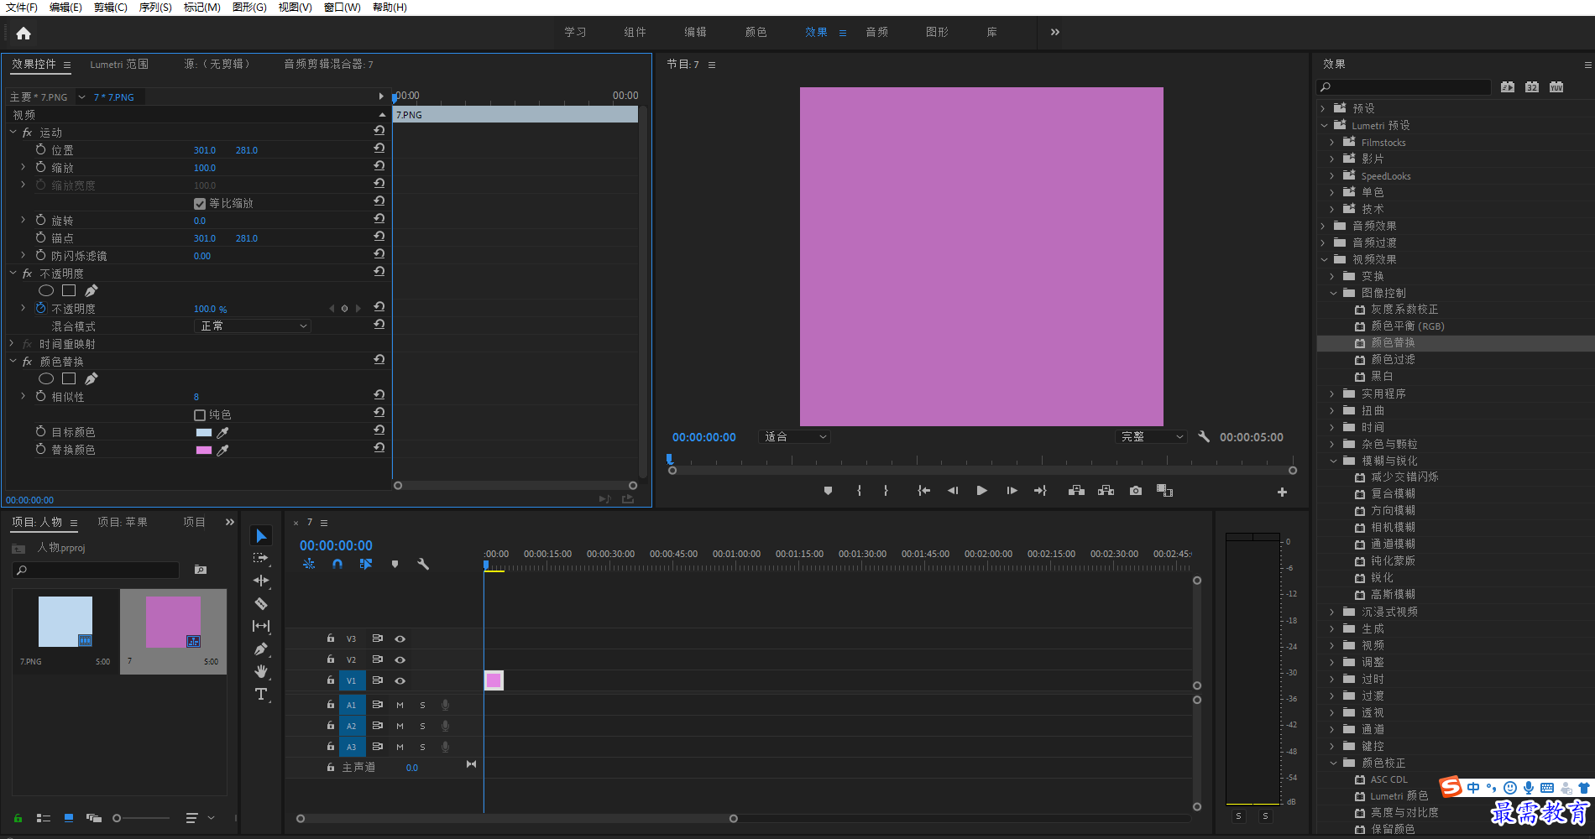This screenshot has width=1595, height=839.
Task: Open zoom level Fit dropdown
Action: (794, 437)
